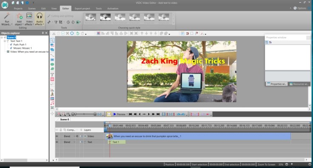Apply the last quick style thumbnail
Viewport: 313px width, 168px height.
click(x=164, y=19)
